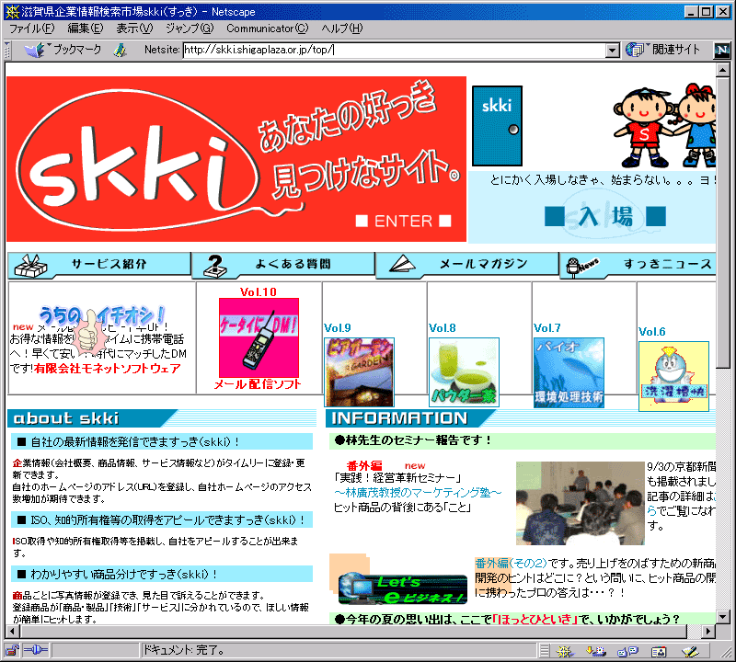Click the two children cartoon image
Viewport: 736px width, 662px height.
[x=664, y=125]
